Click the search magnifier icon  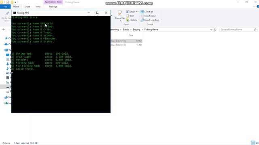coord(255,29)
